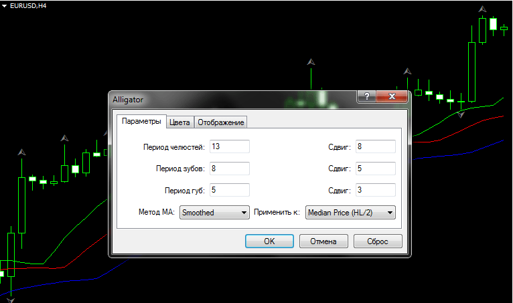Click the Alligator dialog title bar
This screenshot has height=303, width=513.
[x=228, y=98]
